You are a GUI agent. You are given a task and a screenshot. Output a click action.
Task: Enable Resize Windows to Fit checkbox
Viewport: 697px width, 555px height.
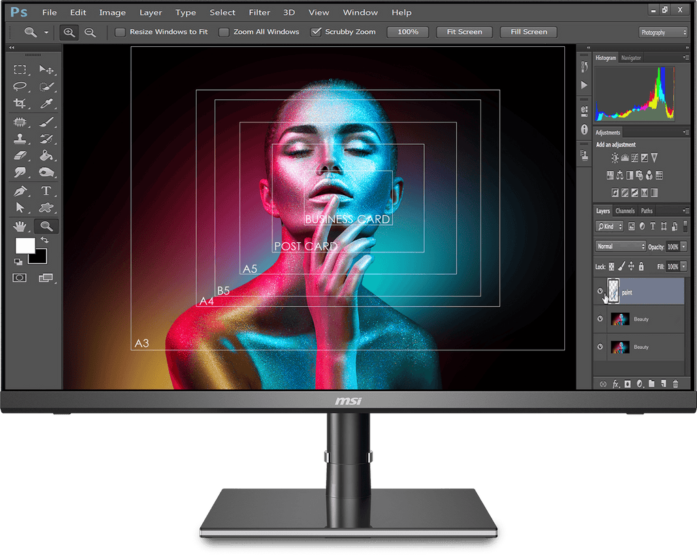click(x=120, y=32)
